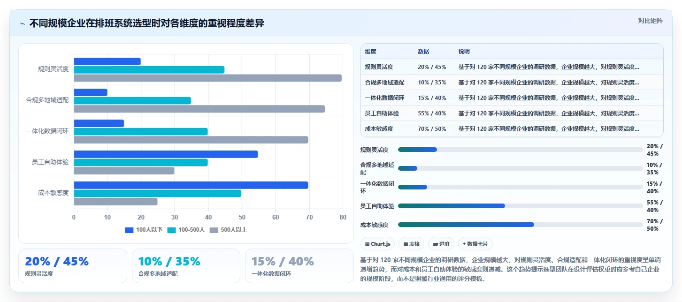Screen dimensions: 682x302
Task: Click the 20% / 45% table cell
Action: pyautogui.click(x=432, y=67)
